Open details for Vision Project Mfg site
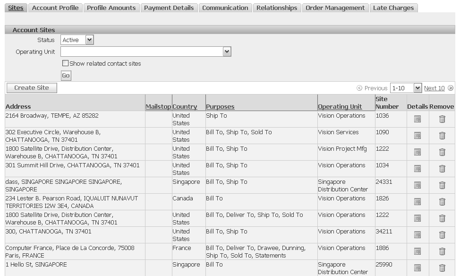This screenshot has width=460, height=276. tap(417, 152)
